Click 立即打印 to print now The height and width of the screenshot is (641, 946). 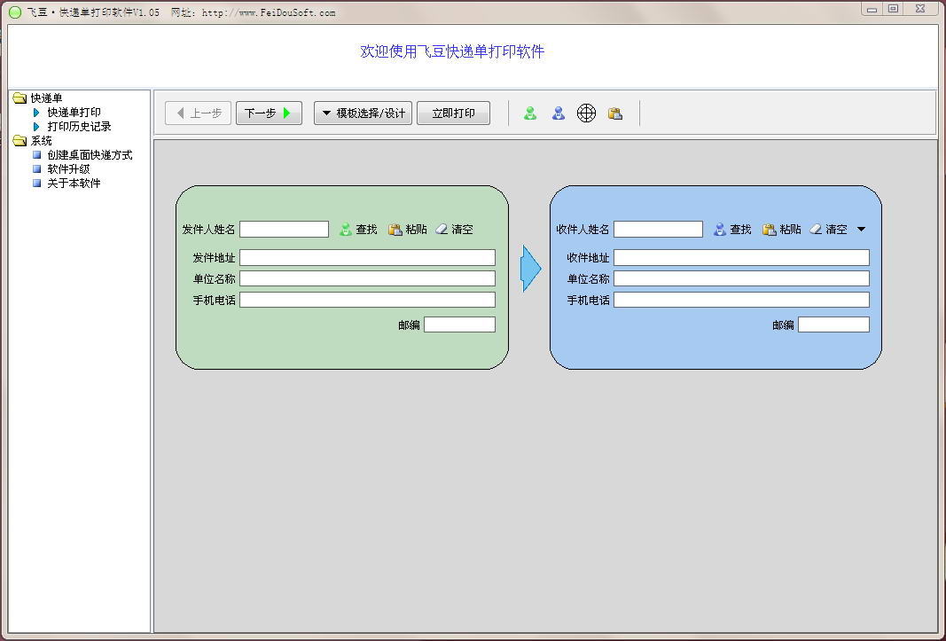[x=454, y=113]
